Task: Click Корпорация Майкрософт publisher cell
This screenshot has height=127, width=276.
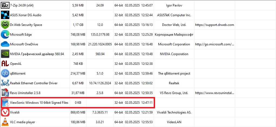Action: click(x=174, y=35)
